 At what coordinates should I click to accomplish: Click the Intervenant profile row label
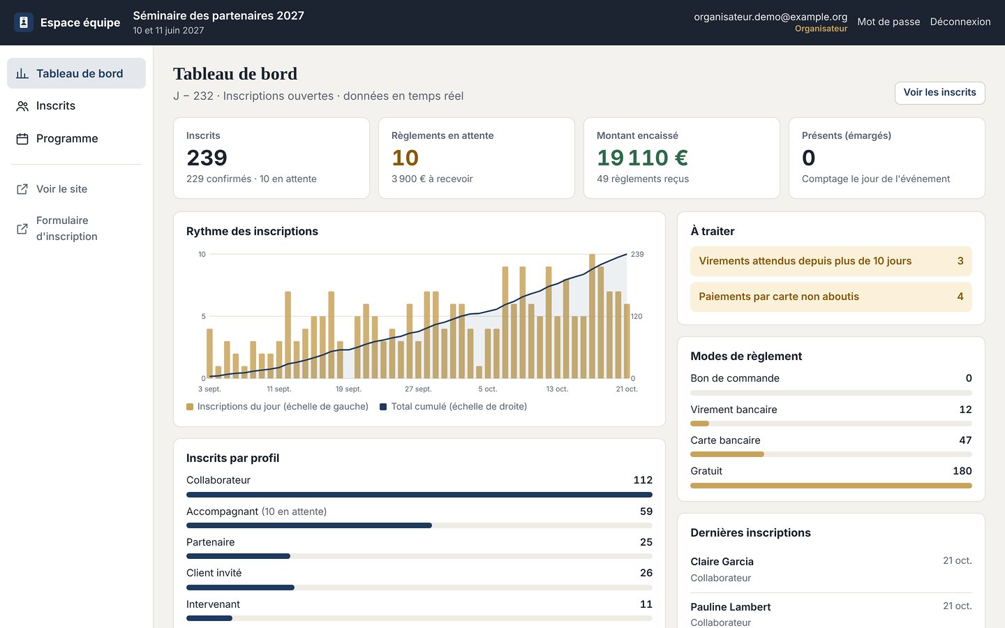(x=213, y=604)
